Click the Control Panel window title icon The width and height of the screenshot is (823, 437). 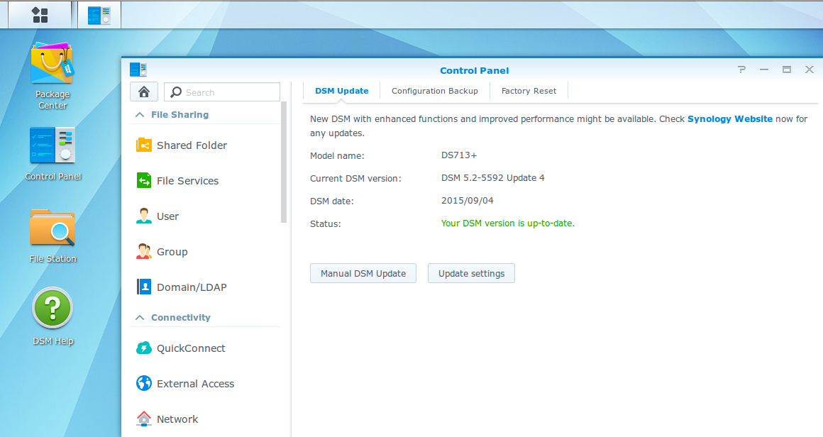click(x=138, y=70)
